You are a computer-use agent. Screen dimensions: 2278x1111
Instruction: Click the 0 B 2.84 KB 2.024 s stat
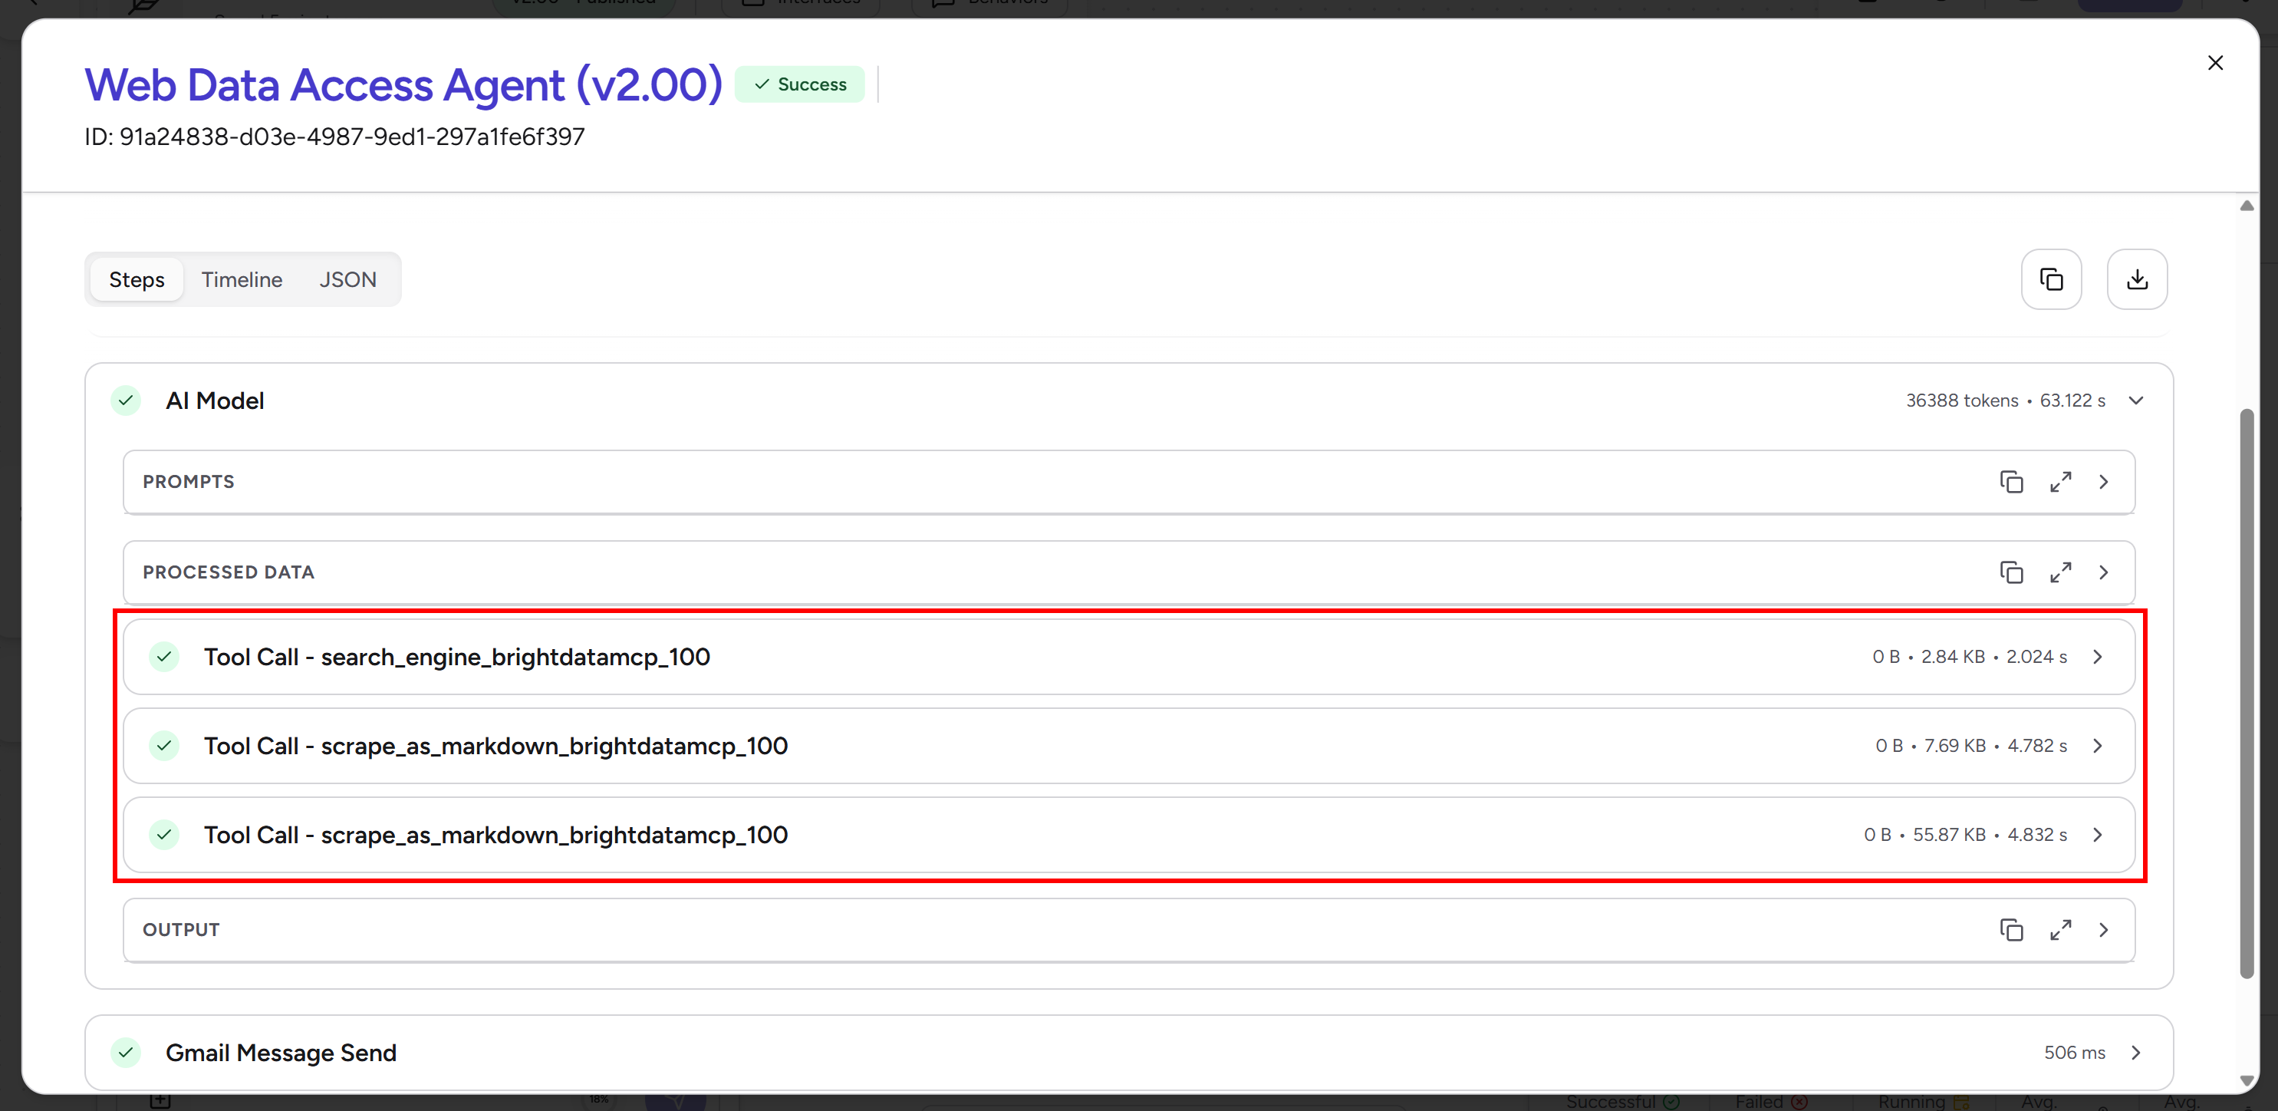click(x=1970, y=656)
